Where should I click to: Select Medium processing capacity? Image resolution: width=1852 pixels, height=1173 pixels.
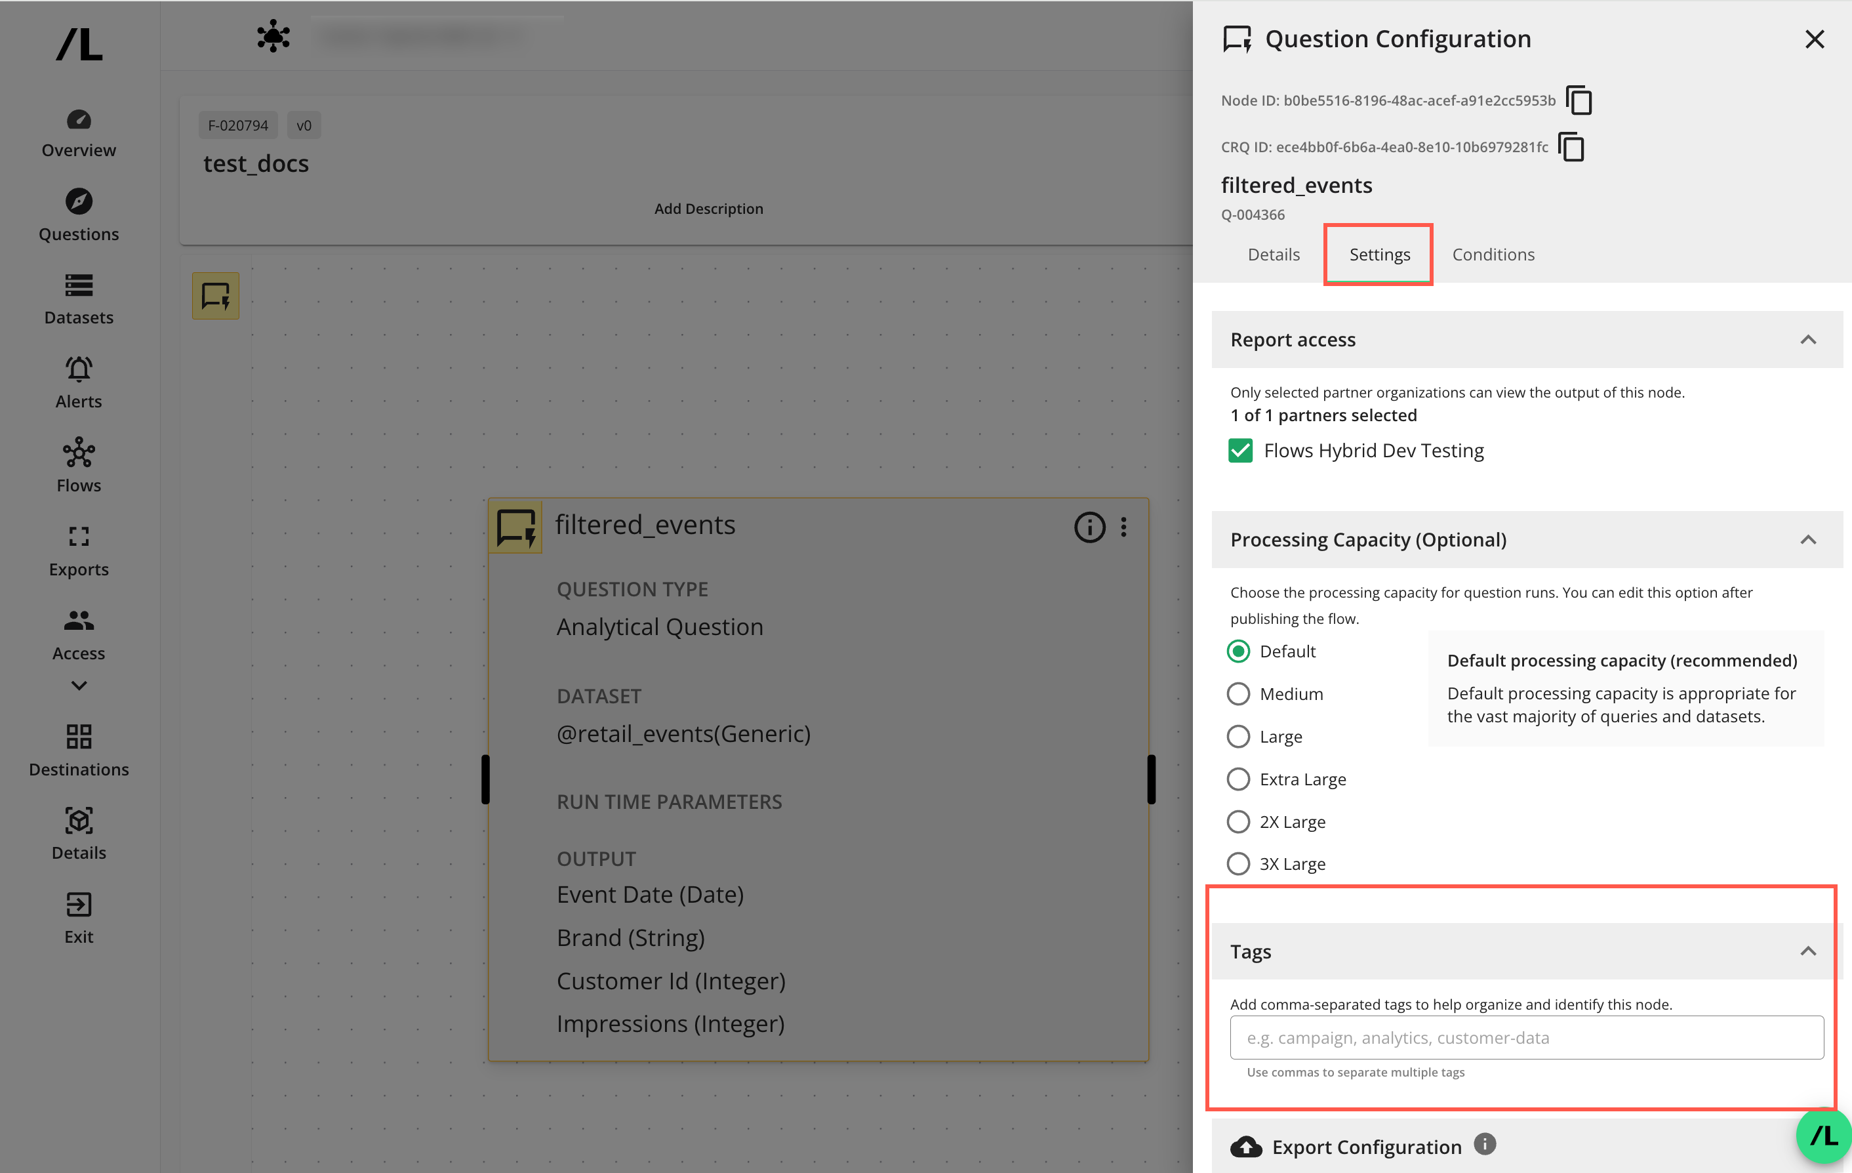coord(1238,694)
